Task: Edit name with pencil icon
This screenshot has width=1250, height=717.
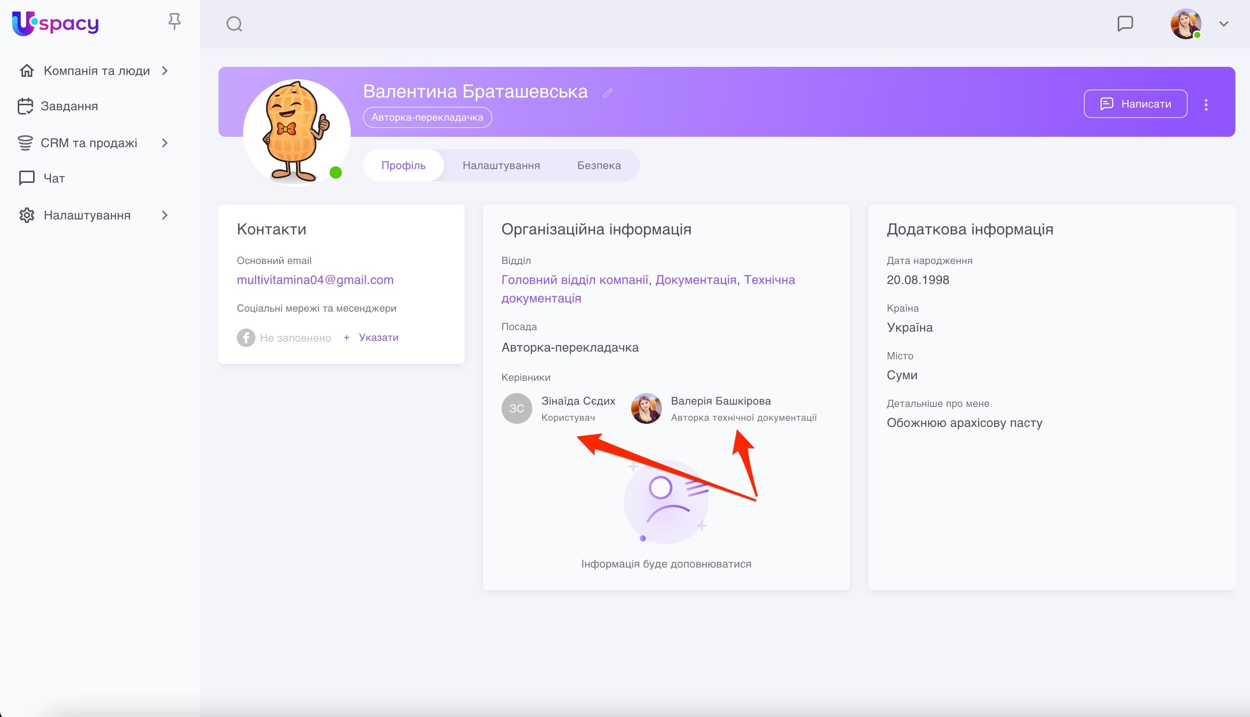Action: point(607,93)
